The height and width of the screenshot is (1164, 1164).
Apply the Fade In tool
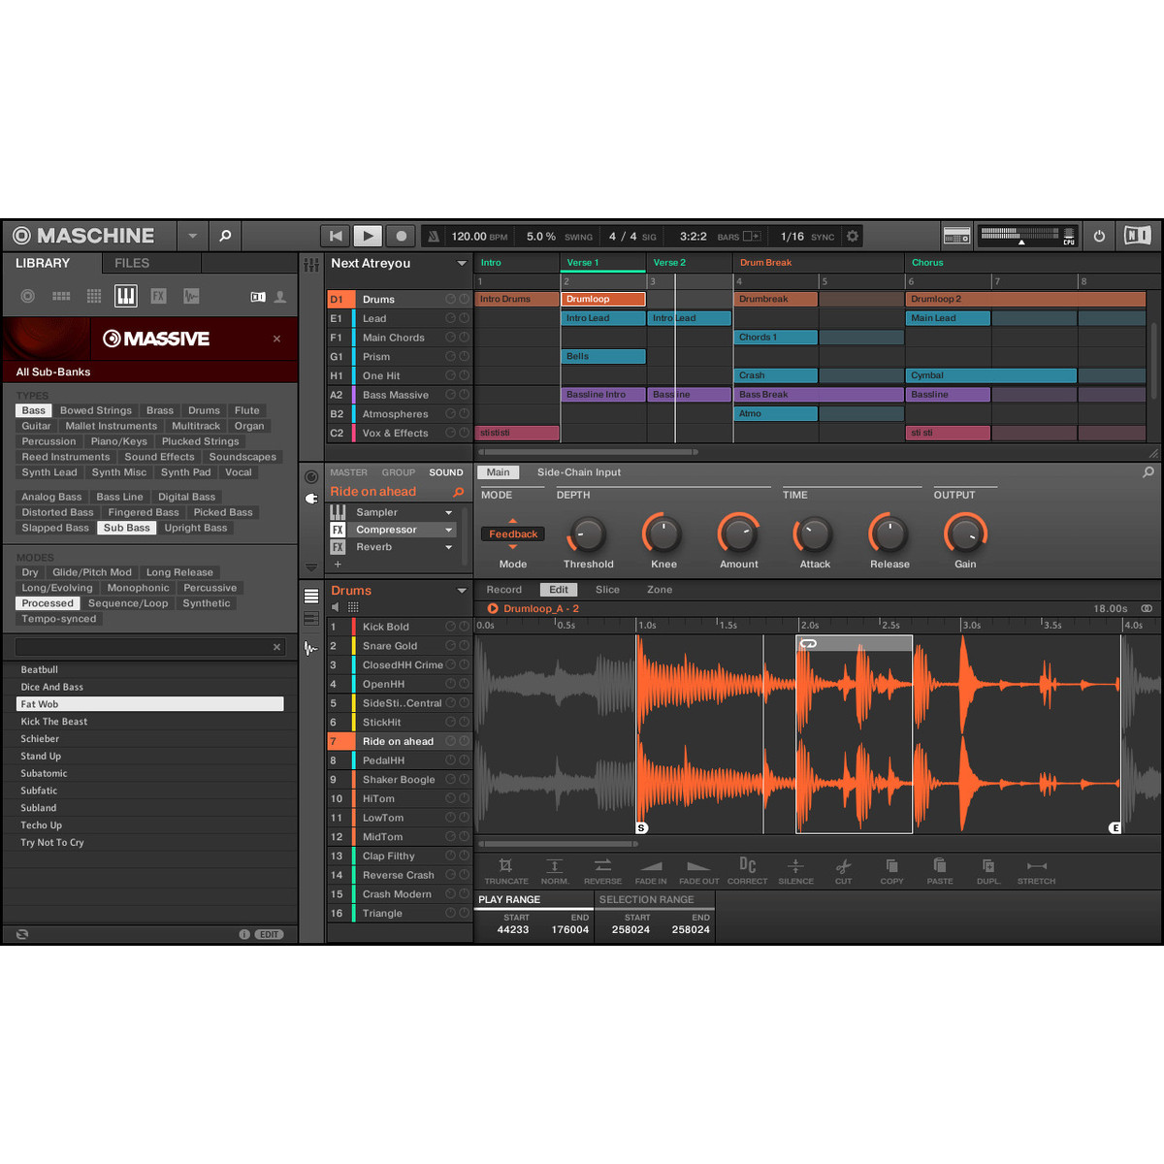tap(651, 870)
